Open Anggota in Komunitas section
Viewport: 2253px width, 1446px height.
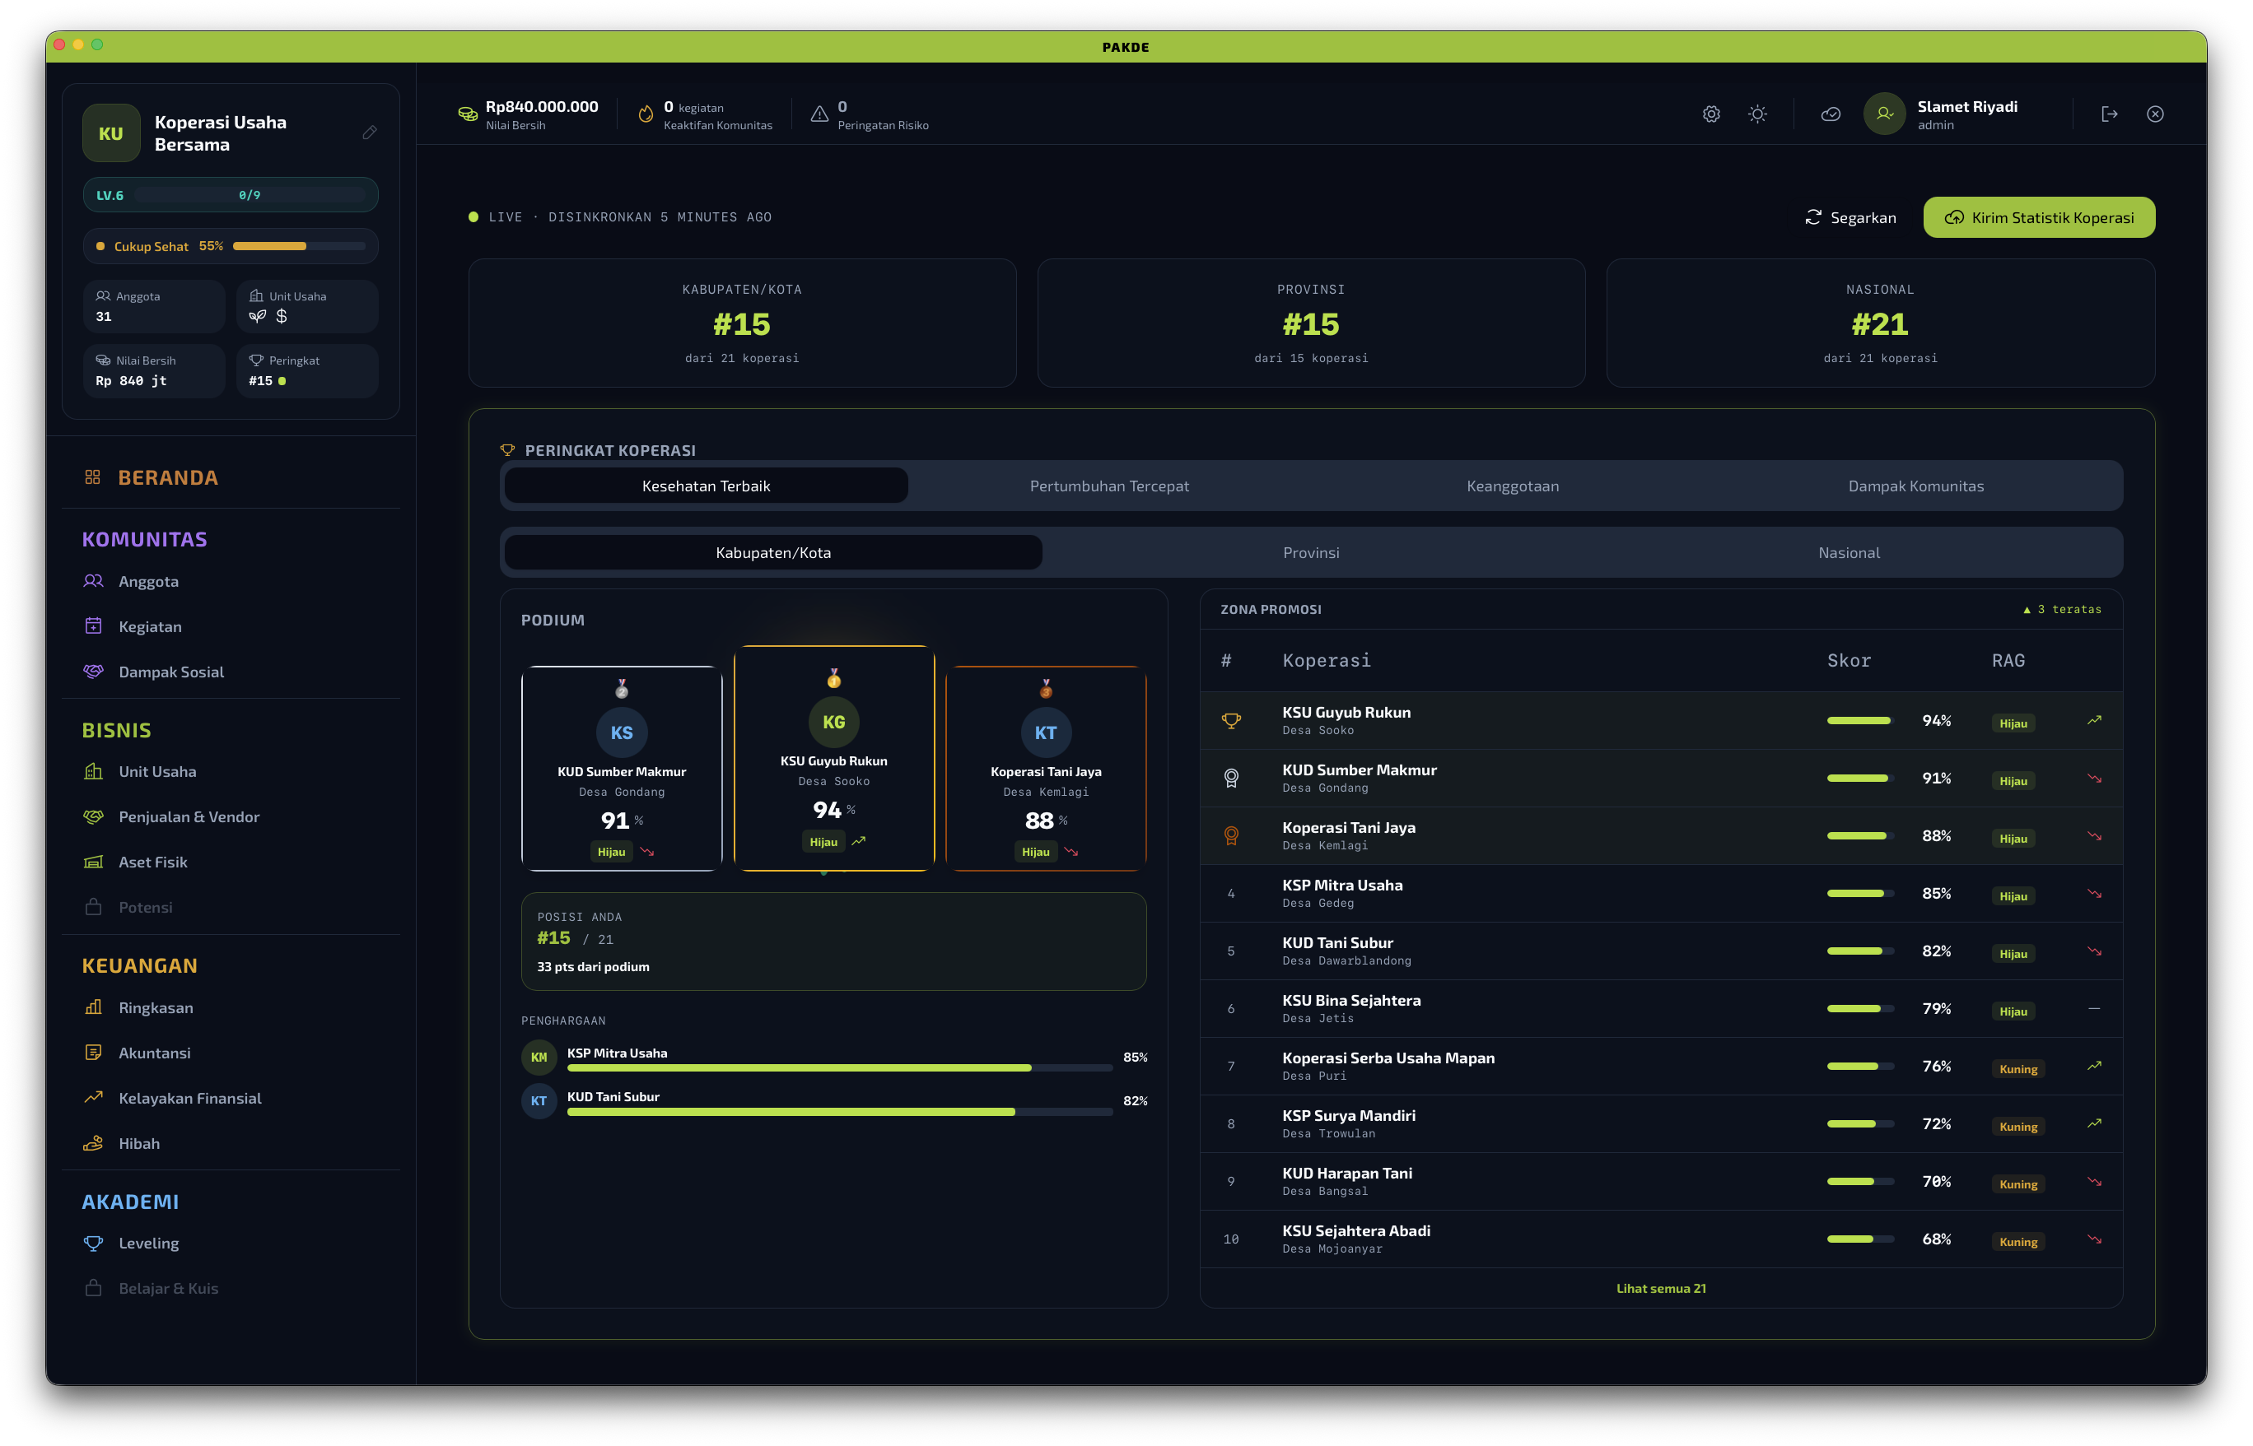click(231, 581)
